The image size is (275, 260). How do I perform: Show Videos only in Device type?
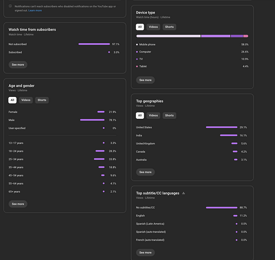153,27
